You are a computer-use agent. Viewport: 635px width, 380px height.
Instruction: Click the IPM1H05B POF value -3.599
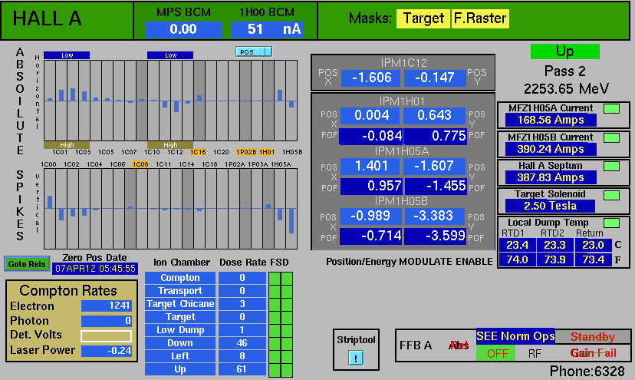436,236
